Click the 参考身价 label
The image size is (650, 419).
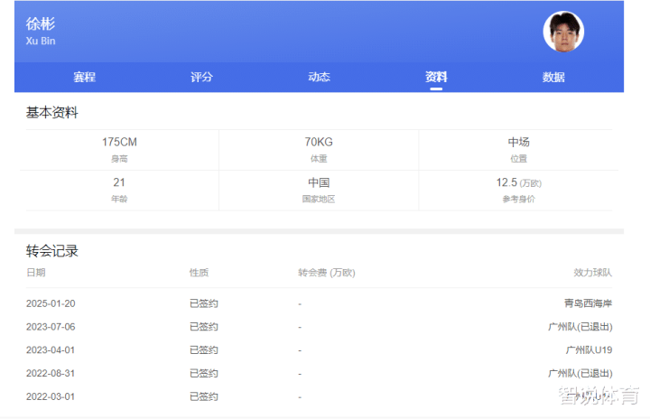518,200
